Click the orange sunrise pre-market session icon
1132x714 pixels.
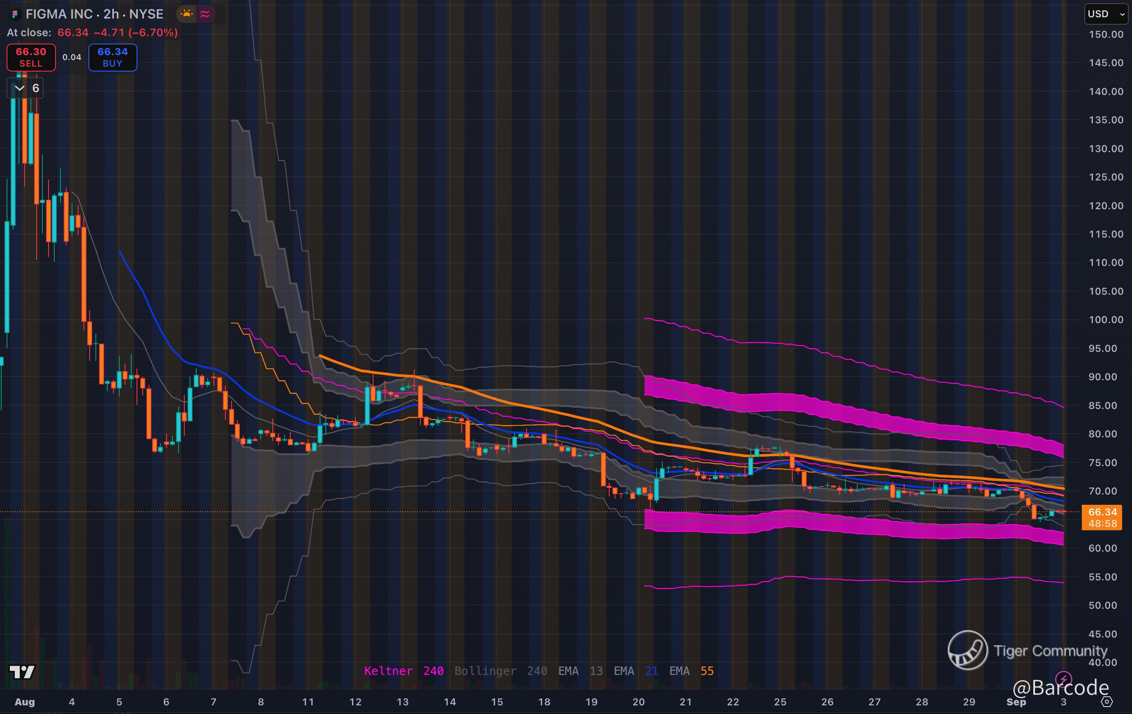click(187, 14)
